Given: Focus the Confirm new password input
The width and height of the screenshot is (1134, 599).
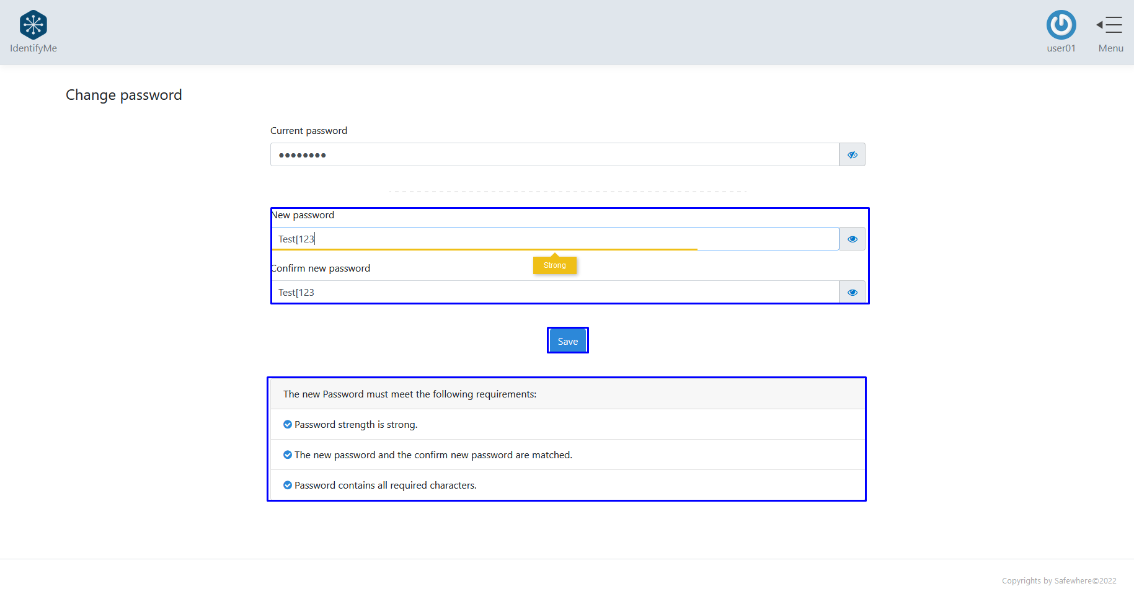Looking at the screenshot, I should 554,293.
